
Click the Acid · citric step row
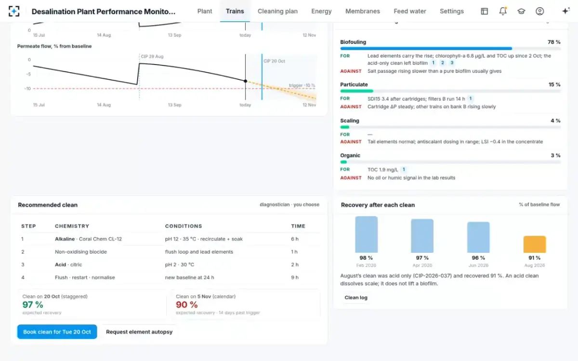pyautogui.click(x=170, y=264)
